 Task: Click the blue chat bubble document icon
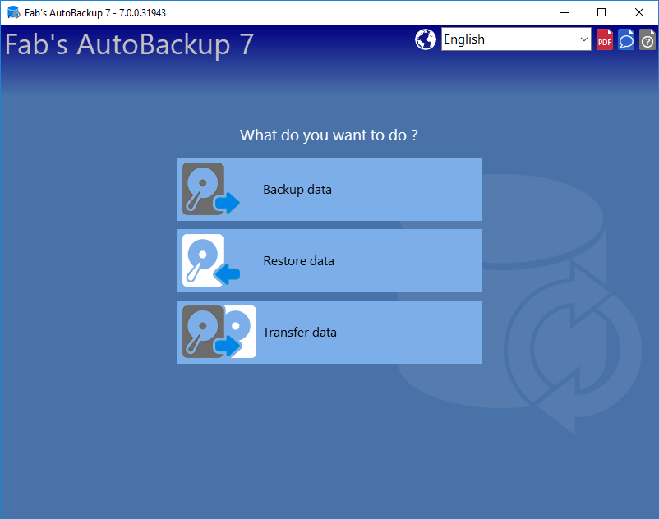[x=626, y=39]
